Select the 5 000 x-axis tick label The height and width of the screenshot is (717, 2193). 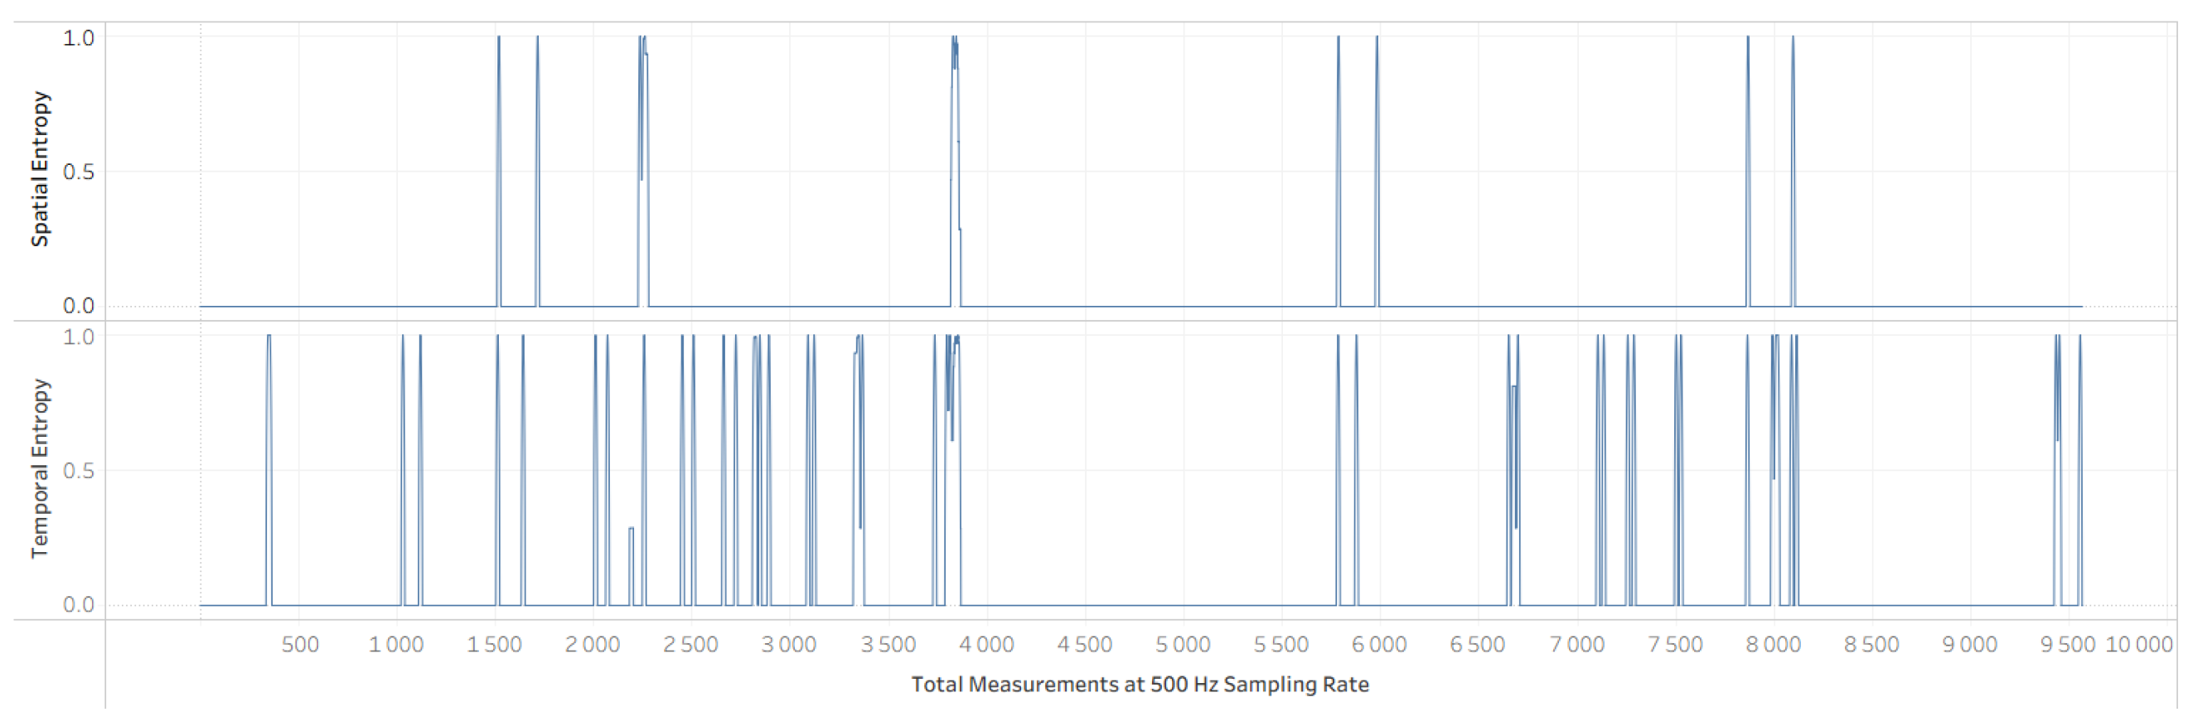[1183, 645]
